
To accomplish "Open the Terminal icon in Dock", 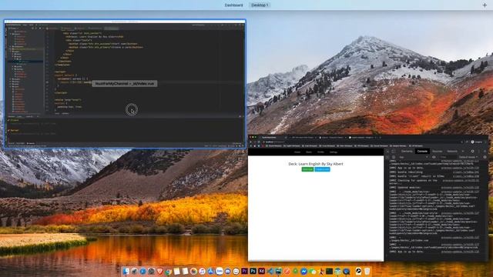I will pyautogui.click(x=329, y=271).
